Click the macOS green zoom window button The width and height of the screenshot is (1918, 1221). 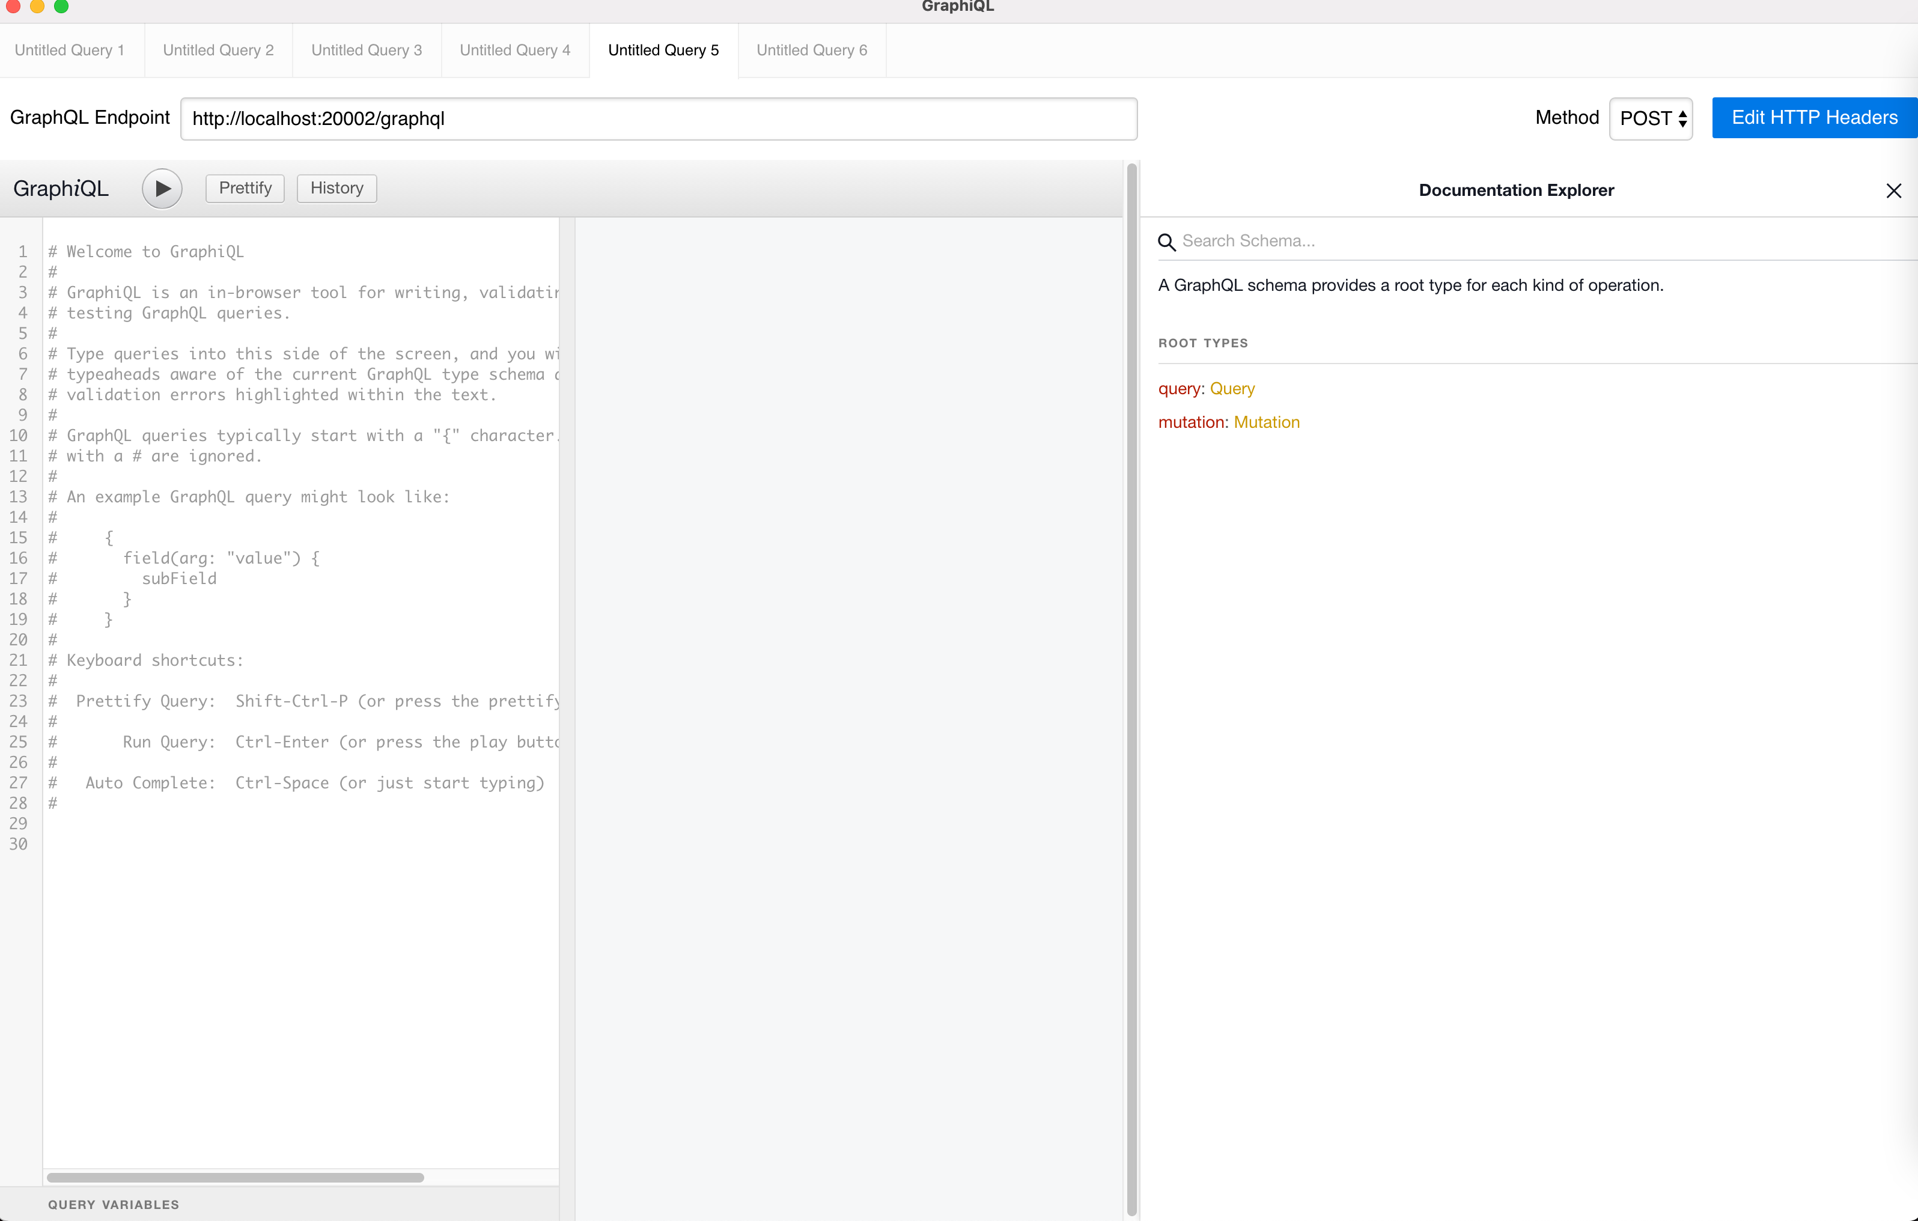tap(61, 7)
